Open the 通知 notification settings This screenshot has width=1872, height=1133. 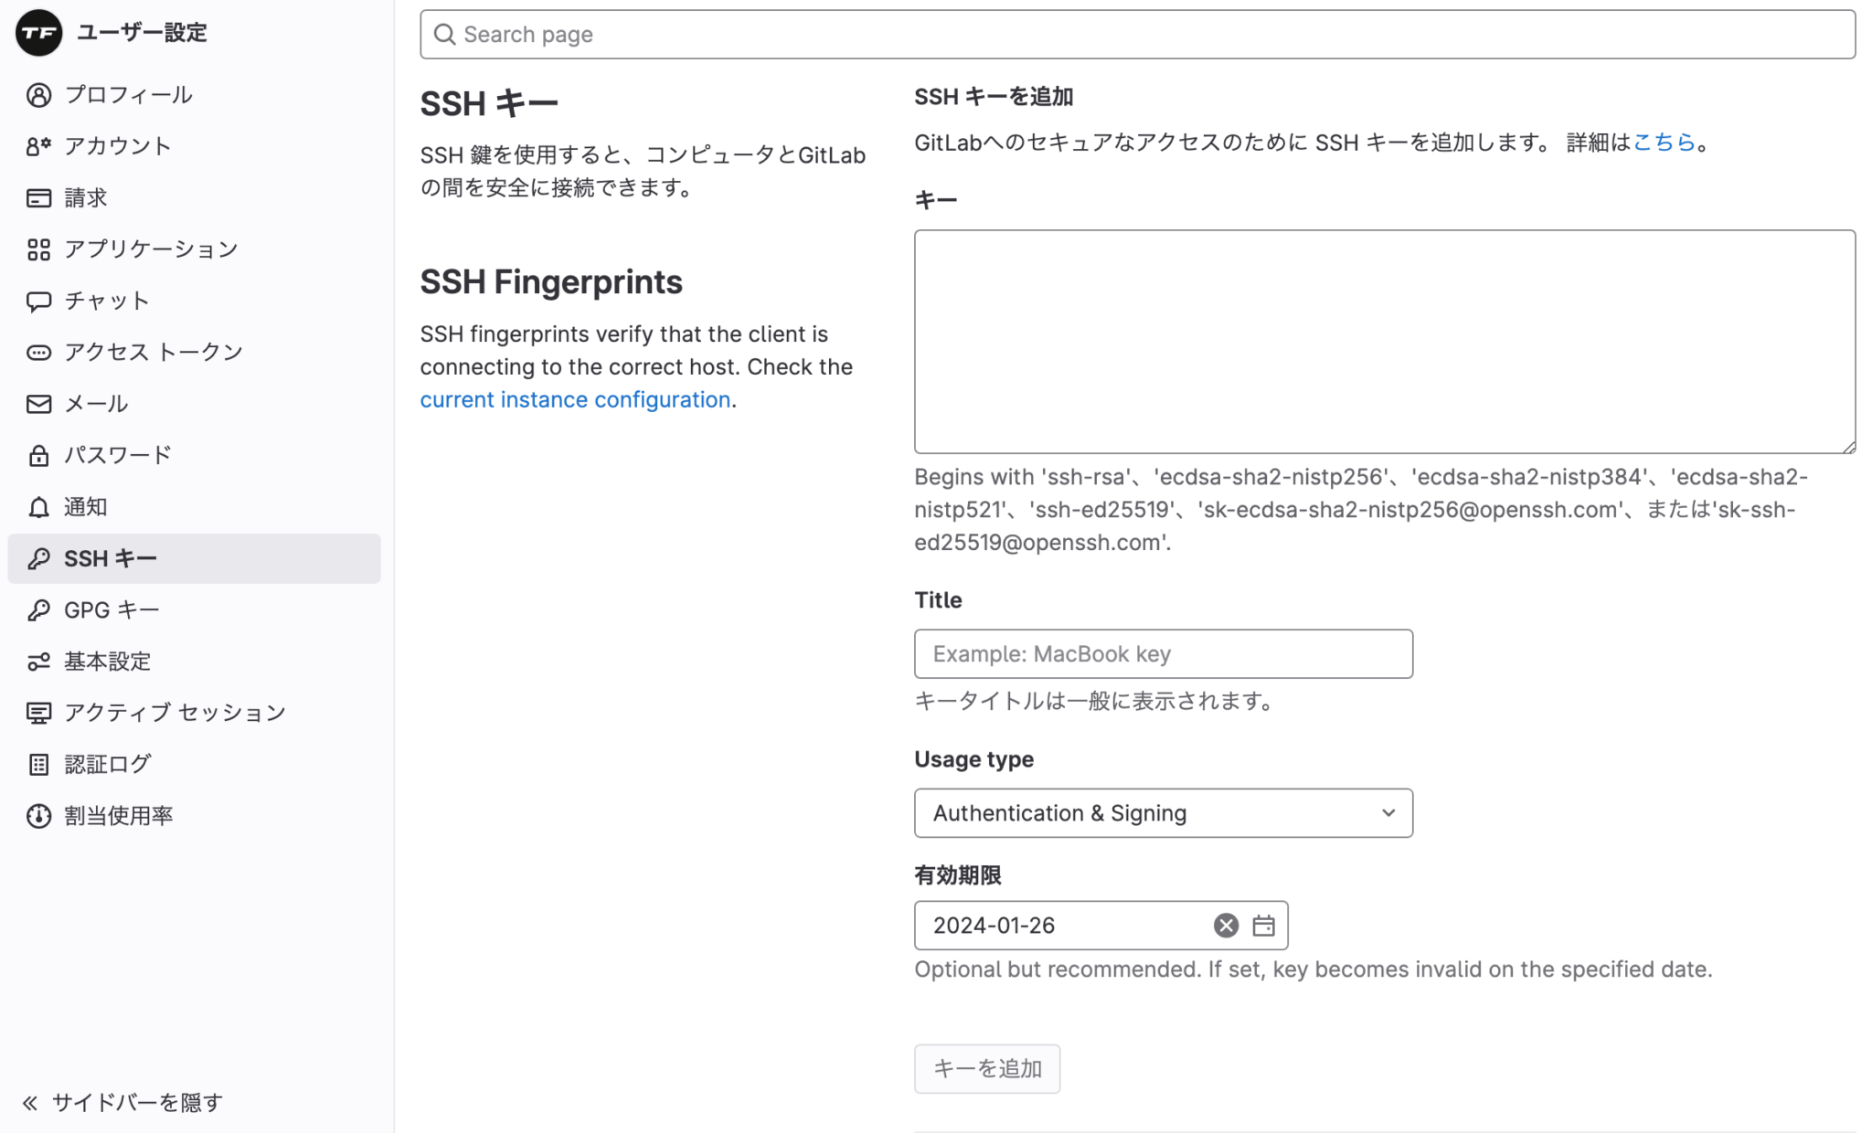86,506
